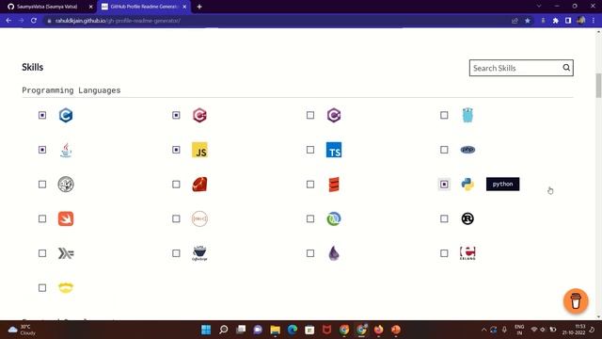
Task: Open the orange Buy Me a Coffee button
Action: [576, 301]
